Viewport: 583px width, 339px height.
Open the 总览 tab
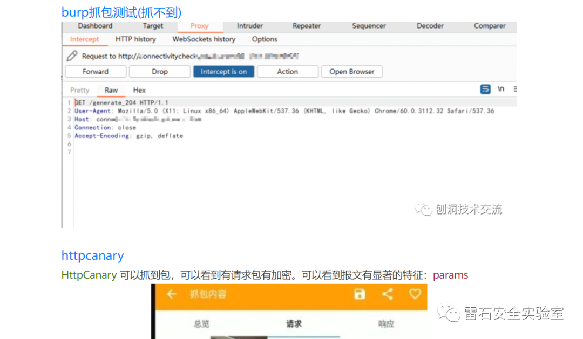[x=201, y=324]
